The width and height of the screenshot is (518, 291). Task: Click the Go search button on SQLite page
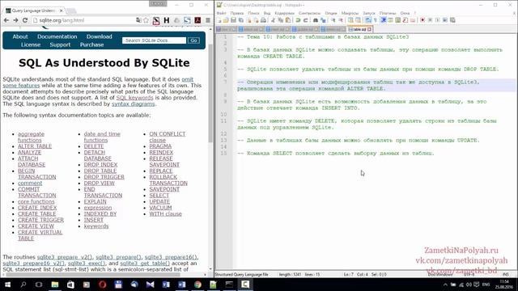click(x=193, y=40)
